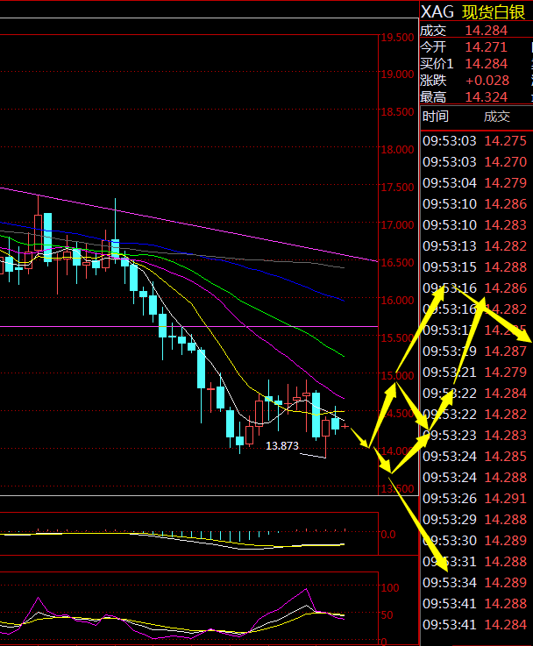Click the 时间 column header in tick list
Image resolution: width=533 pixels, height=646 pixels.
point(436,117)
